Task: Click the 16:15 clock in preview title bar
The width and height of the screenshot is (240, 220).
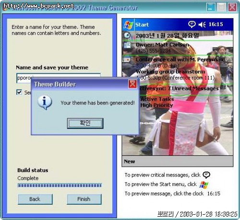Action: tap(216, 24)
